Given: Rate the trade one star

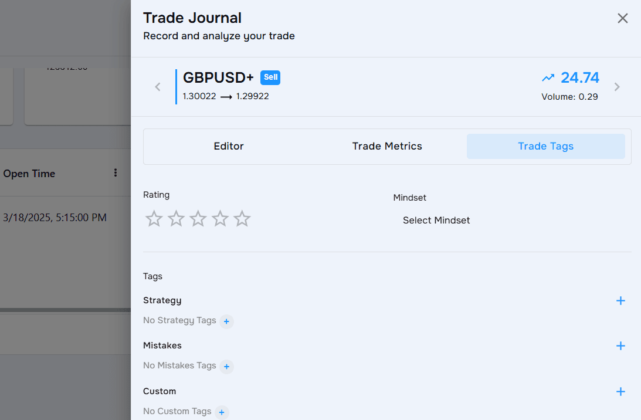Looking at the screenshot, I should point(154,218).
